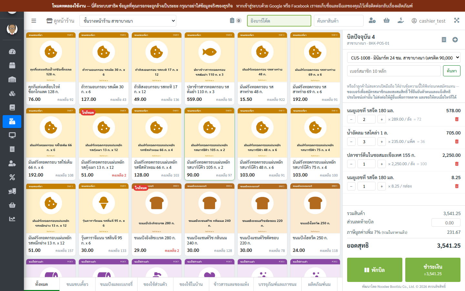Viewport: 465px width, 291px height.
Task: Click the ส่วนลดท้ายบิล discount field
Action: click(x=446, y=223)
